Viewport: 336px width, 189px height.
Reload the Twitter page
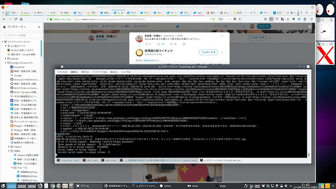(x=15, y=19)
